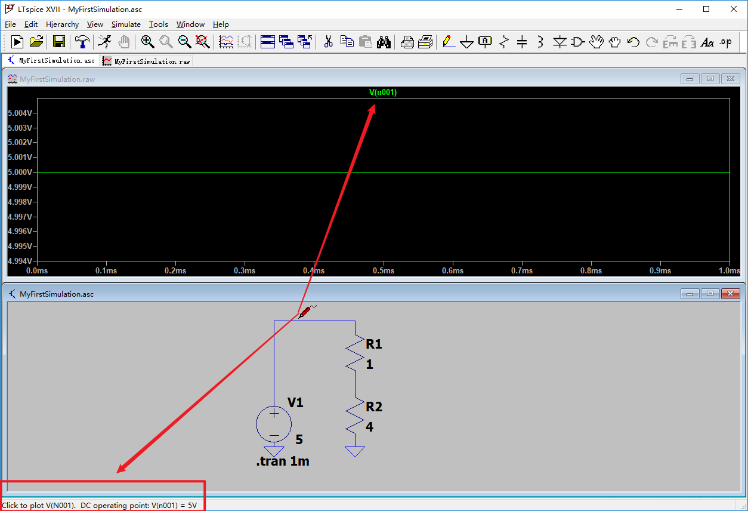
Task: Click the 5.000V axis label
Action: 20,172
